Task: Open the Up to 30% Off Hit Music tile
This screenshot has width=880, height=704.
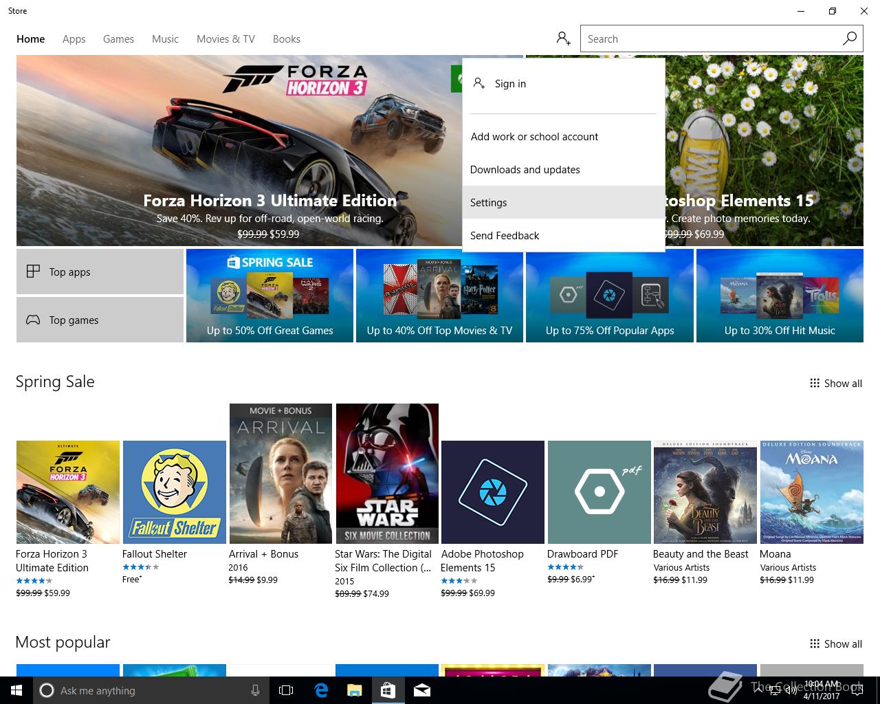Action: pos(780,296)
